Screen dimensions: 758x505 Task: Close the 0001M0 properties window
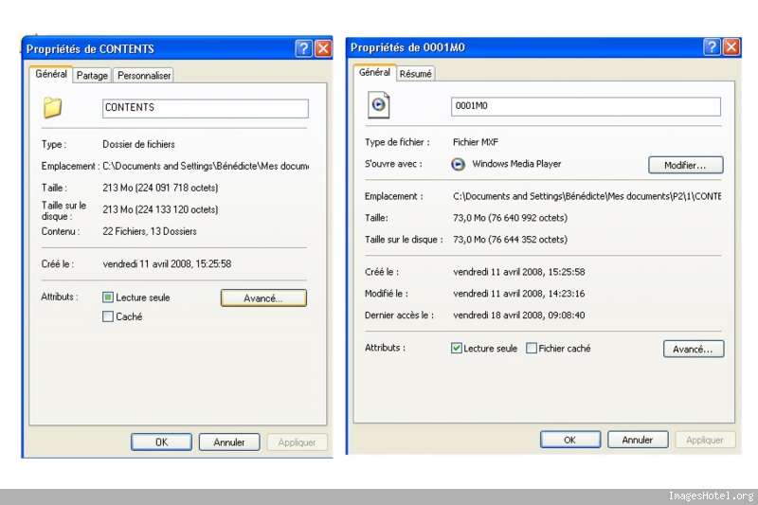731,47
